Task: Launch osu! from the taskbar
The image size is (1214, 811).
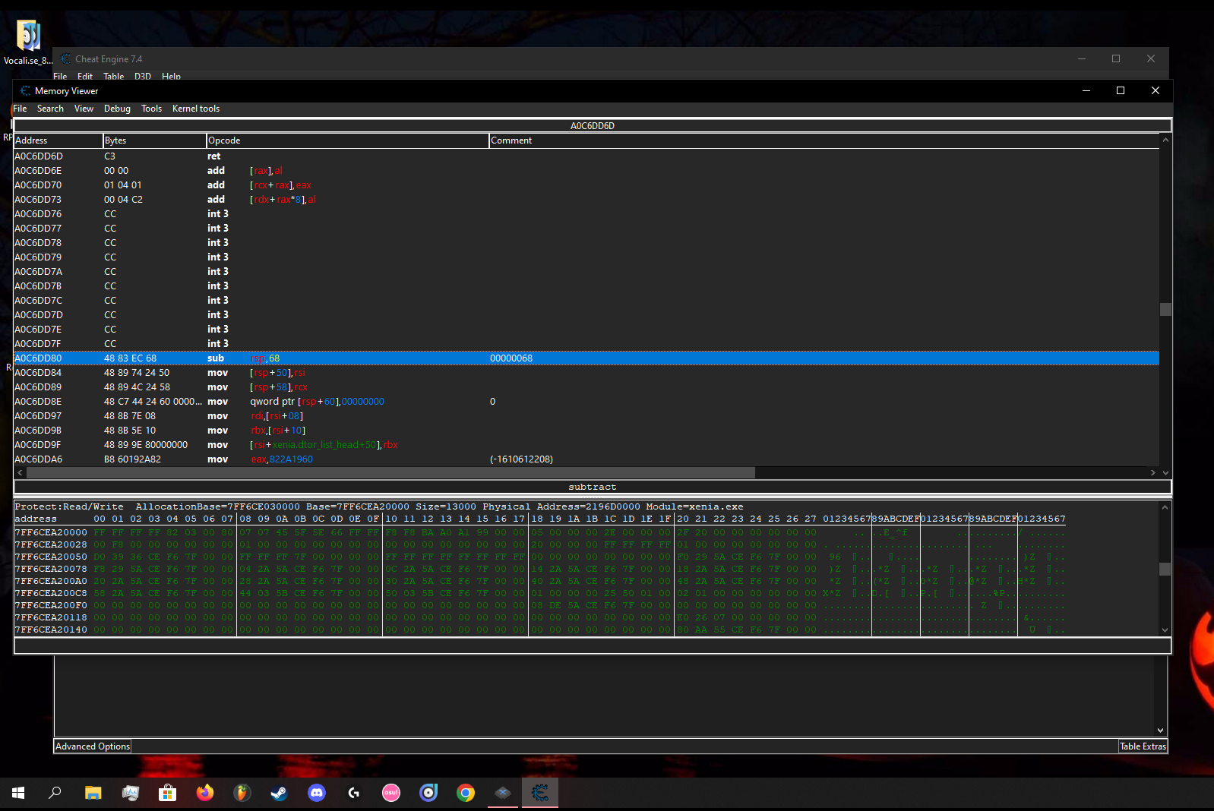Action: click(x=390, y=793)
